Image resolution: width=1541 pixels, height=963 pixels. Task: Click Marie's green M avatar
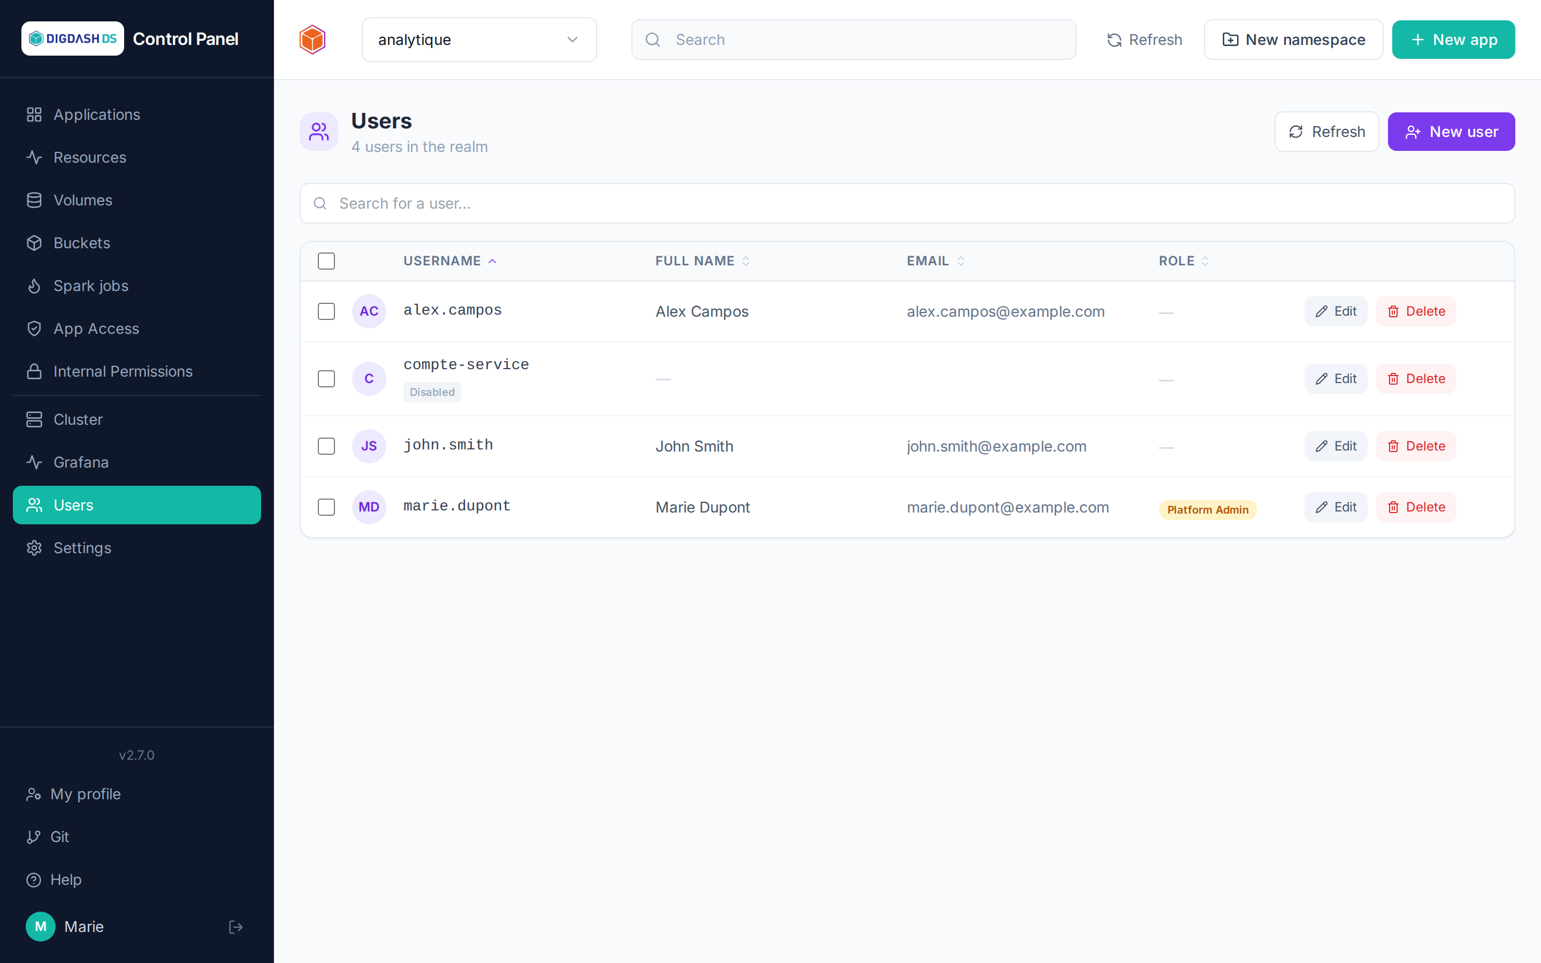pyautogui.click(x=41, y=927)
